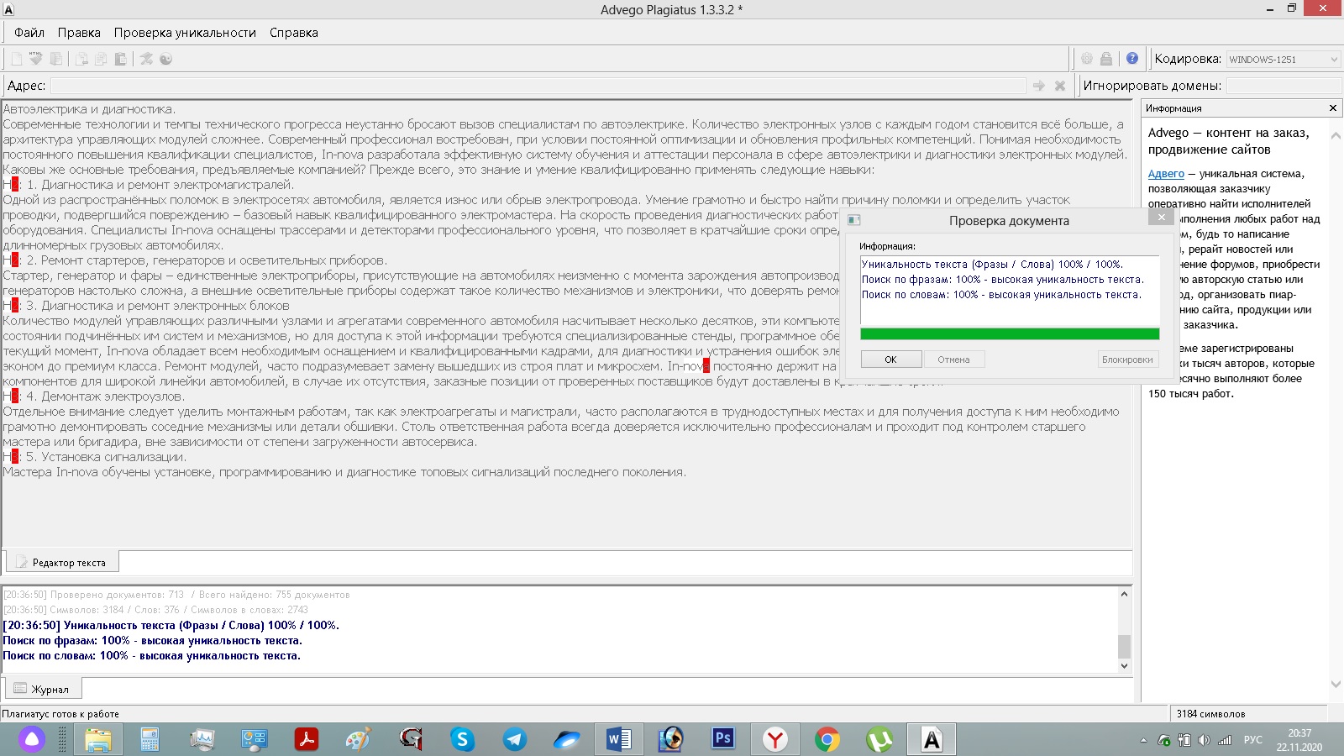
Task: Show hidden tray icons with the arrow
Action: pyautogui.click(x=1143, y=740)
